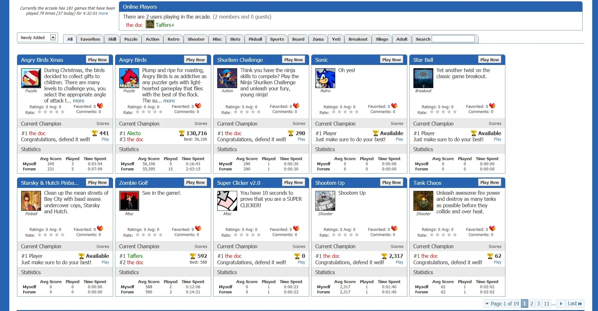598x311 pixels.
Task: Click the next page arrow
Action: pyautogui.click(x=561, y=304)
